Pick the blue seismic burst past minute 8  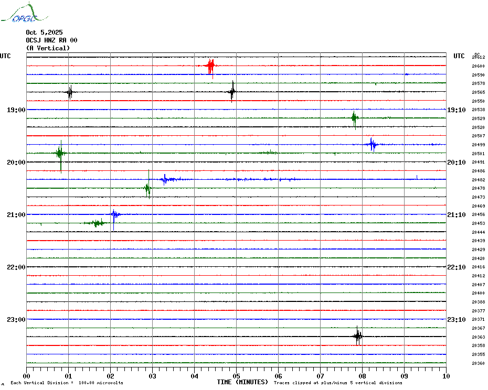[372, 144]
